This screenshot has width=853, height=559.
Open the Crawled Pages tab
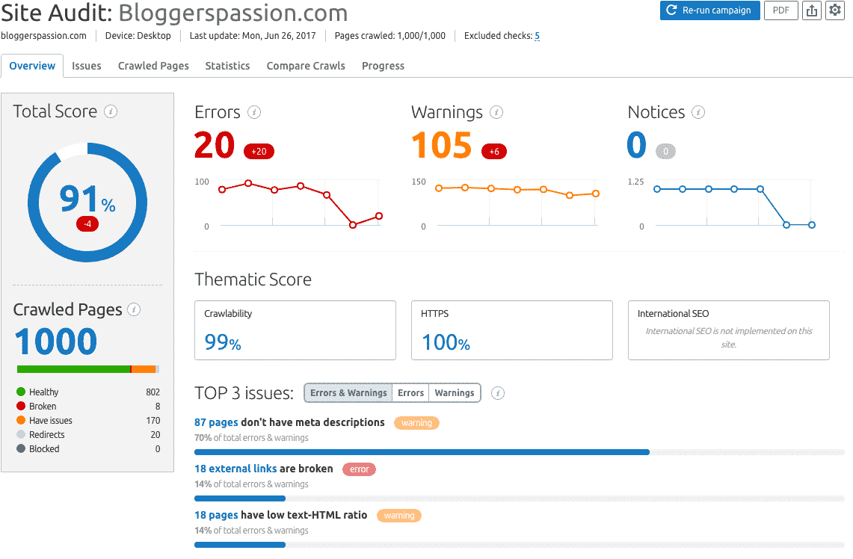tap(153, 66)
